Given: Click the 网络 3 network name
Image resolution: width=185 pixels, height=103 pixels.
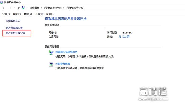Looking at the screenshot, I should click(53, 33).
